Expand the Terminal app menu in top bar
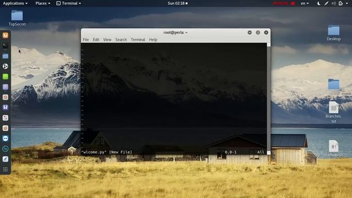 point(68,3)
